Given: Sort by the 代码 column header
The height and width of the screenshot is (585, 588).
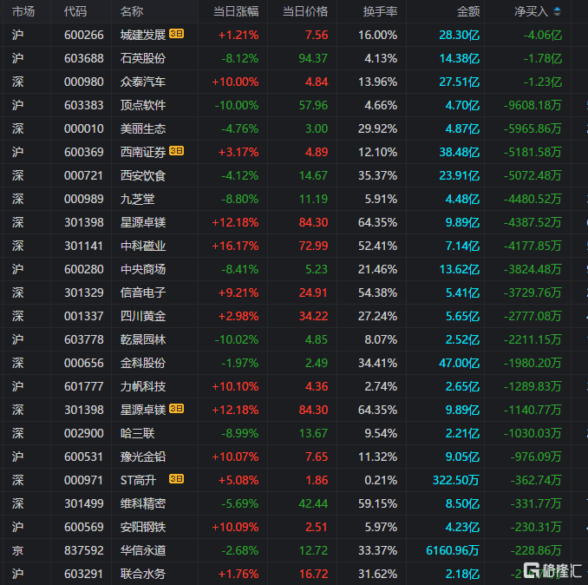Looking at the screenshot, I should (x=75, y=11).
